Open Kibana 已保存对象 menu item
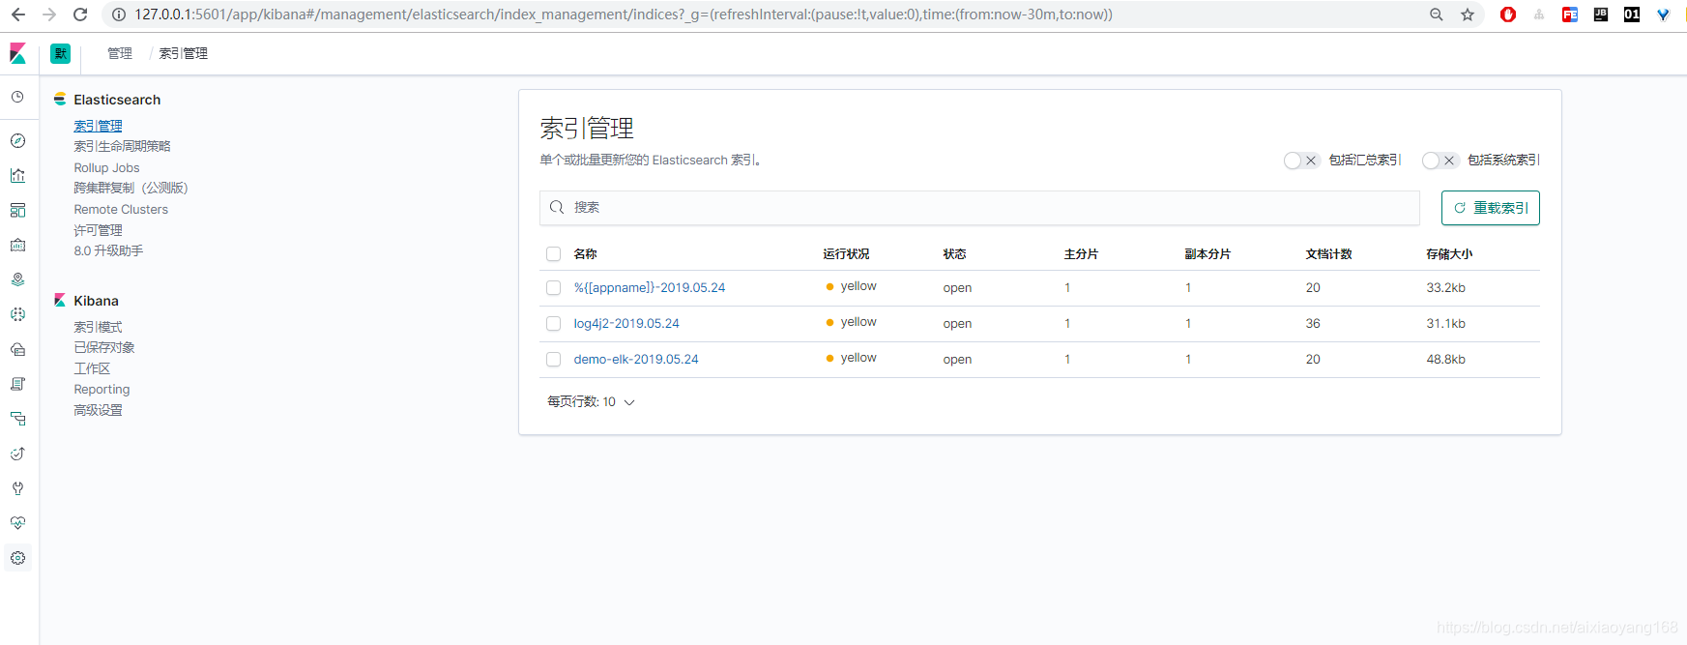Image resolution: width=1687 pixels, height=645 pixels. tap(104, 348)
